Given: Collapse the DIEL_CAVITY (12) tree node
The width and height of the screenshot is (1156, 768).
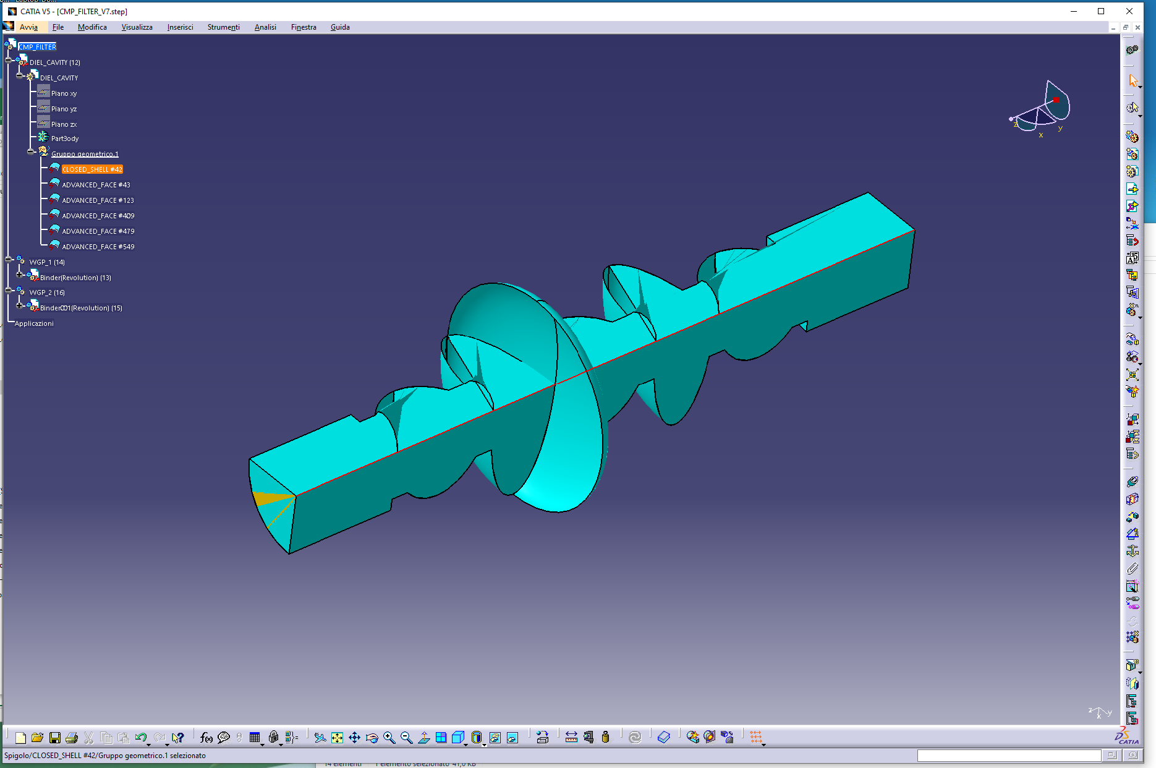Looking at the screenshot, I should point(9,60).
